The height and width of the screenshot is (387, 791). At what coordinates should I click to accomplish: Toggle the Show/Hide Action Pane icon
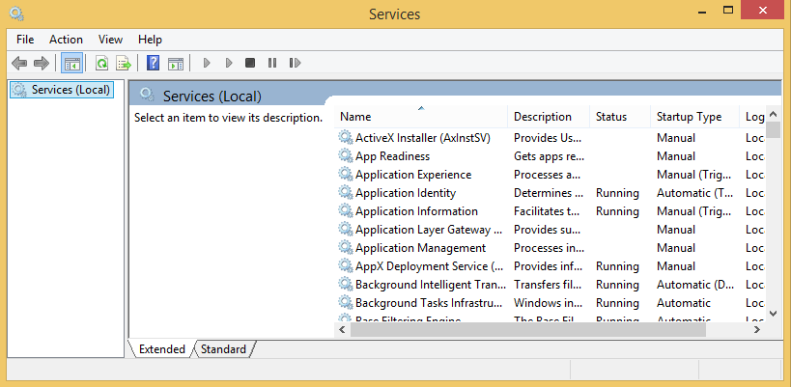click(175, 63)
